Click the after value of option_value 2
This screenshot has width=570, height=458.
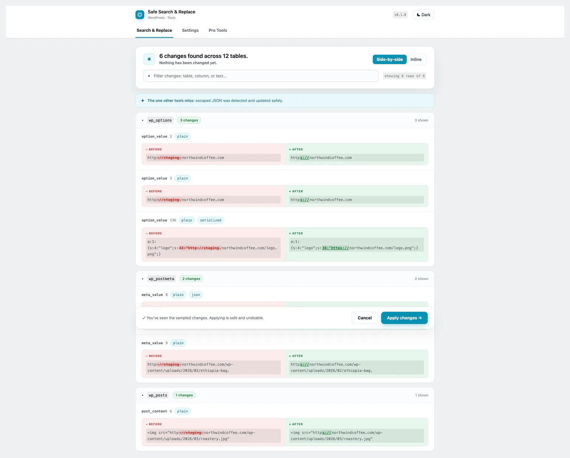(x=357, y=158)
